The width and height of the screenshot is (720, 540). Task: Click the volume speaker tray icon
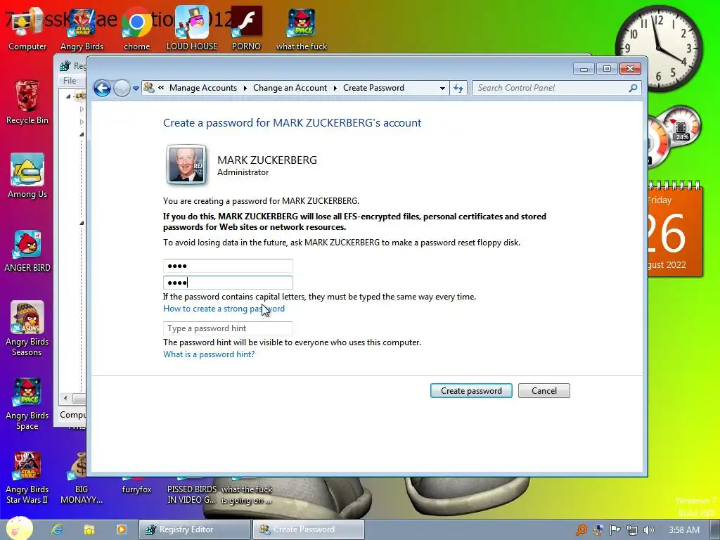(x=648, y=530)
